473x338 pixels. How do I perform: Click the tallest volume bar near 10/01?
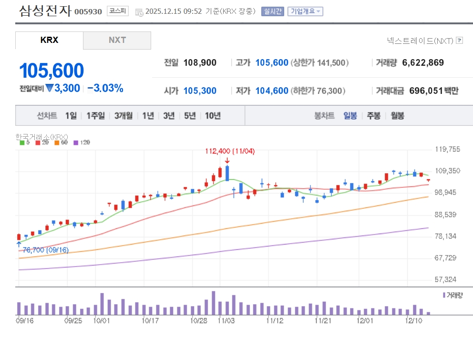[102, 304]
